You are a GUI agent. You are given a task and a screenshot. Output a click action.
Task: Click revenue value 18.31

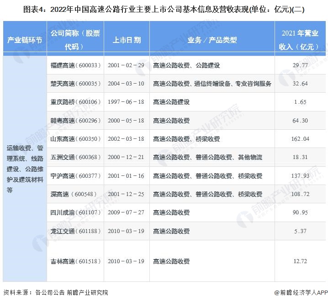[x=300, y=157]
